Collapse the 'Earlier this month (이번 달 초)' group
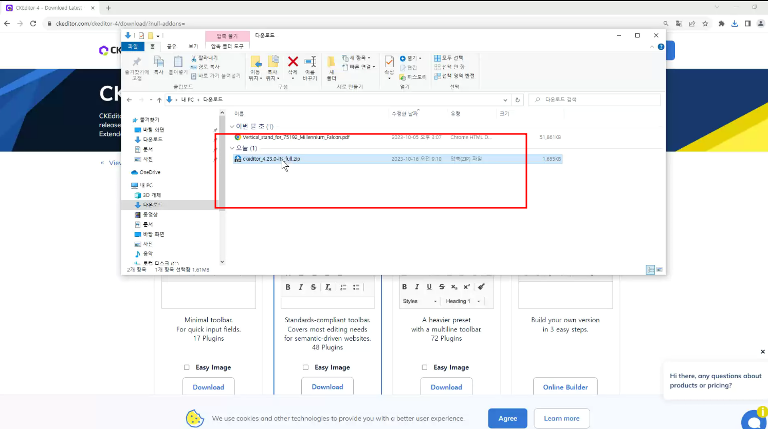 pos(232,126)
